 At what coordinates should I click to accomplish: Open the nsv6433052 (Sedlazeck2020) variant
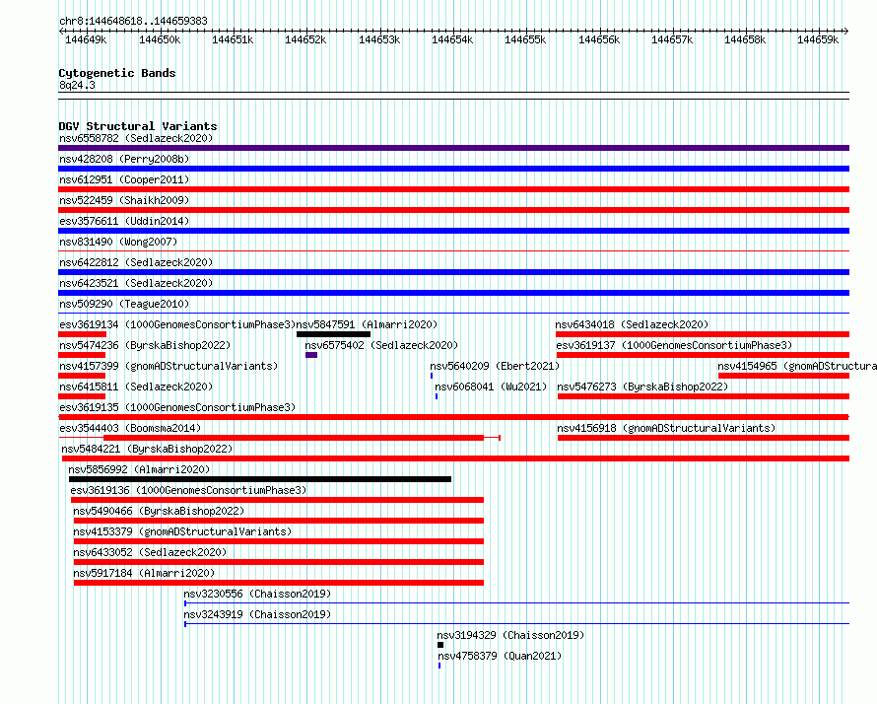coord(150,552)
